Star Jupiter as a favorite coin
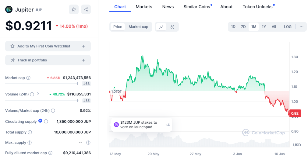The height and width of the screenshot is (159, 308). pos(74,9)
